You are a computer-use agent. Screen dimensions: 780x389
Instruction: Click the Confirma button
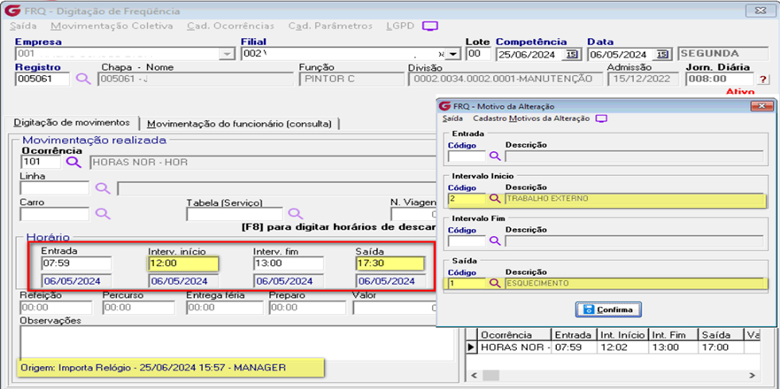pyautogui.click(x=608, y=309)
